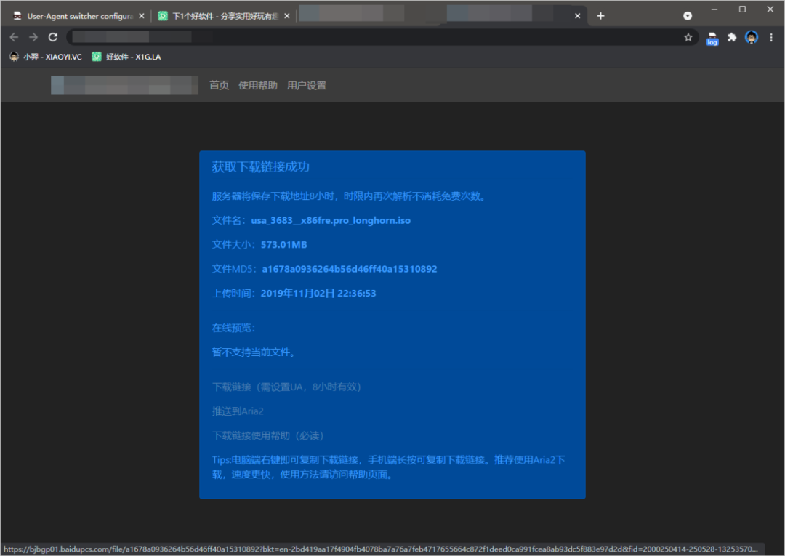Close the User-Agent switcher tab
This screenshot has height=556, width=785.
141,16
